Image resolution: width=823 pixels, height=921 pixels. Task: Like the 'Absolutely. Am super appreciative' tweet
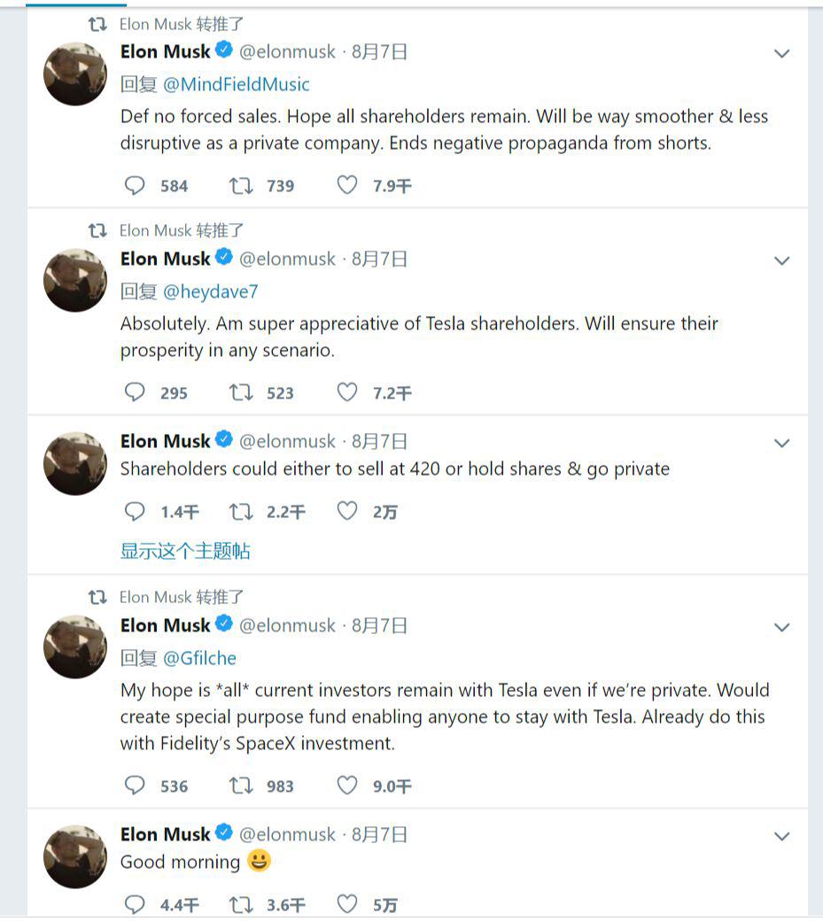(347, 392)
